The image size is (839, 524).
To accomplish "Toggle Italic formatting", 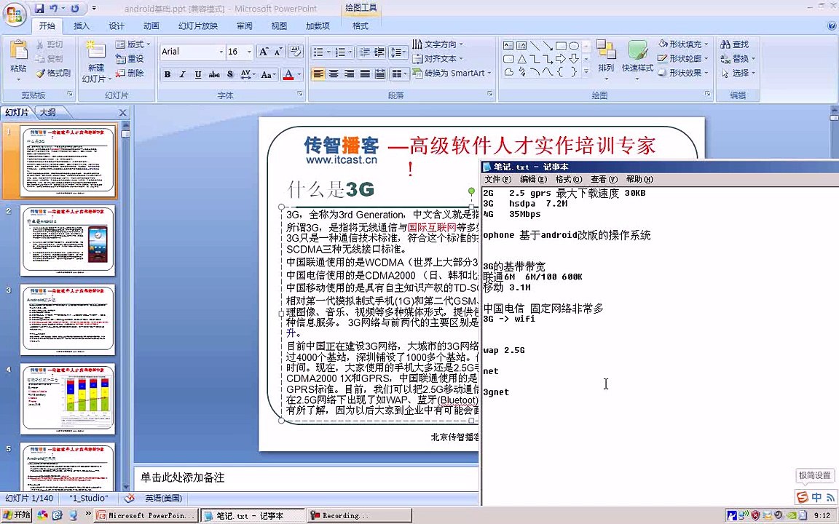I will click(183, 74).
